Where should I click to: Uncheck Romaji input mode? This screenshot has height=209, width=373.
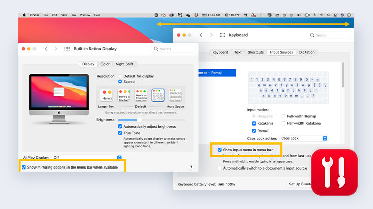click(x=254, y=131)
